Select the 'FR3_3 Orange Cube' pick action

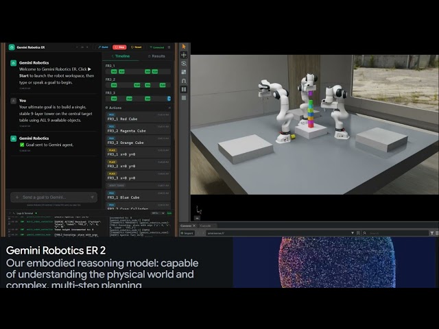click(x=139, y=141)
